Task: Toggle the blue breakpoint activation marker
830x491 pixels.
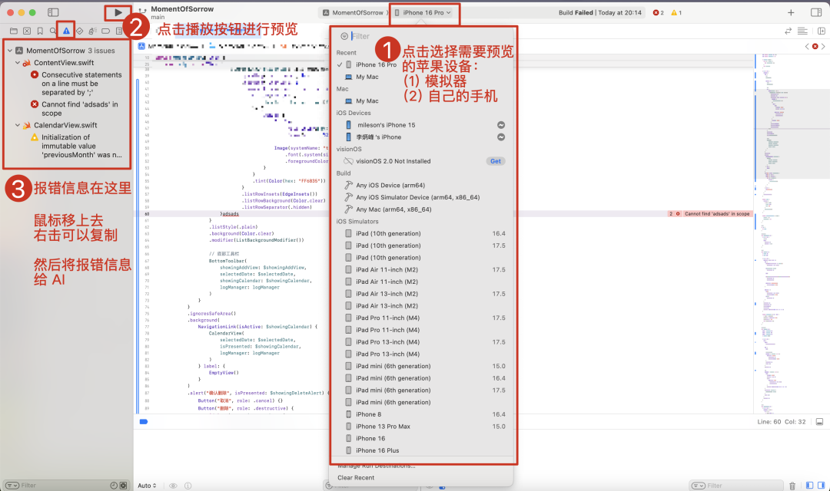Action: [x=144, y=422]
